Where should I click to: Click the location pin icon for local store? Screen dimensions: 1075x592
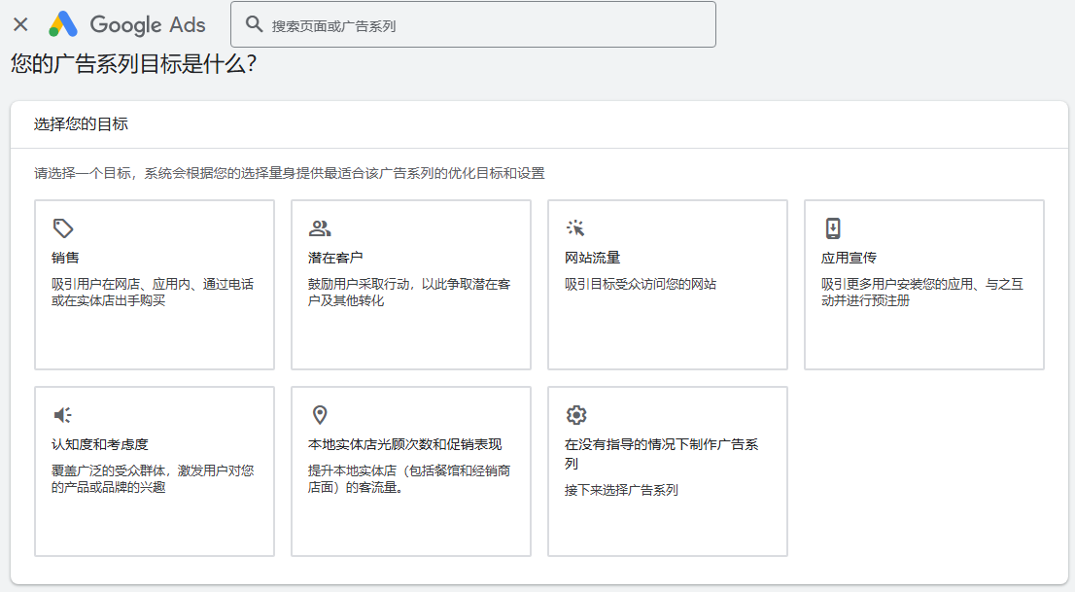tap(320, 415)
